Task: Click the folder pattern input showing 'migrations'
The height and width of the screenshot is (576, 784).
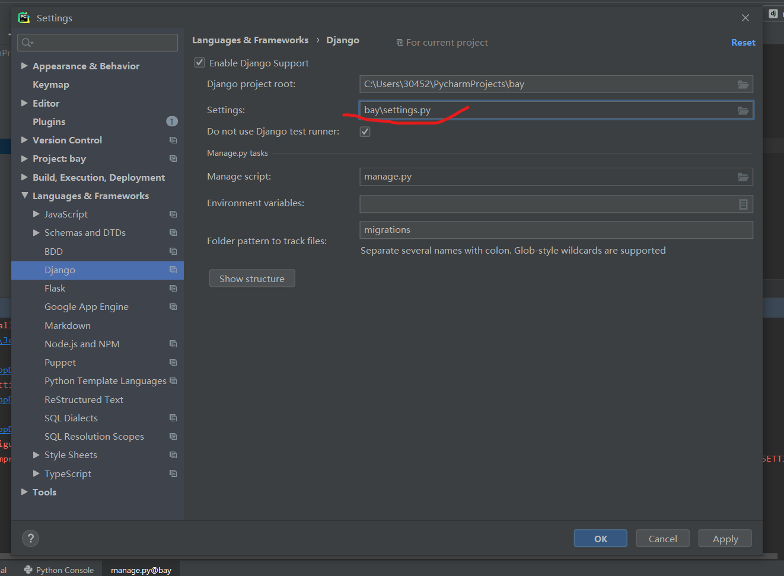Action: pos(556,229)
